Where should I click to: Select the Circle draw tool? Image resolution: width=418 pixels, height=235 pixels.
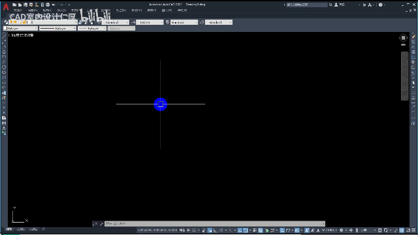click(x=4, y=67)
